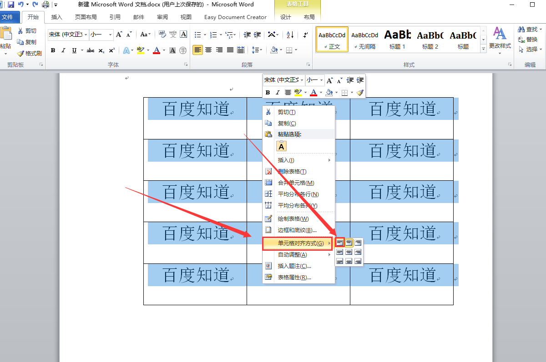The height and width of the screenshot is (362, 546).
Task: Click the Enclosed Character (字) icon
Action: [183, 50]
